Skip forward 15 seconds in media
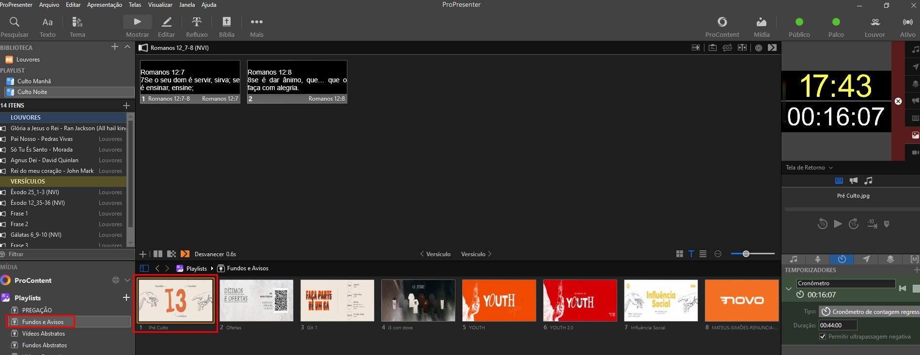This screenshot has width=920, height=355. [854, 224]
